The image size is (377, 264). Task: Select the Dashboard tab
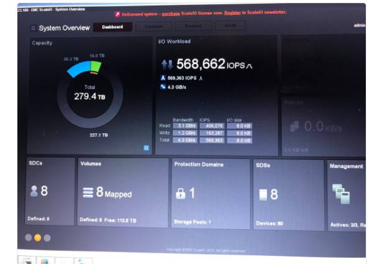113,27
